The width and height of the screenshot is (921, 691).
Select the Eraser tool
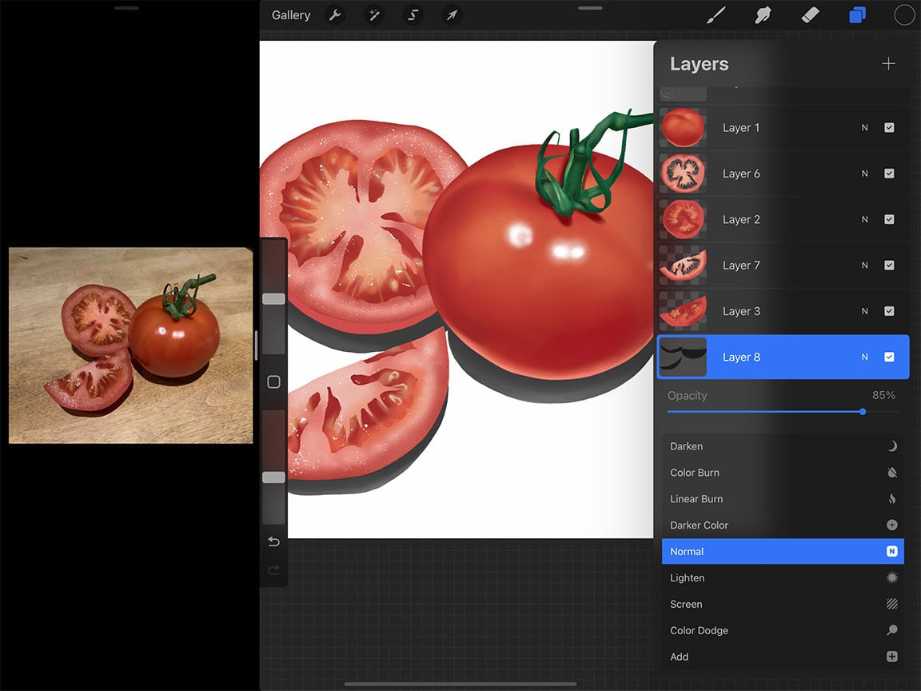(x=810, y=14)
